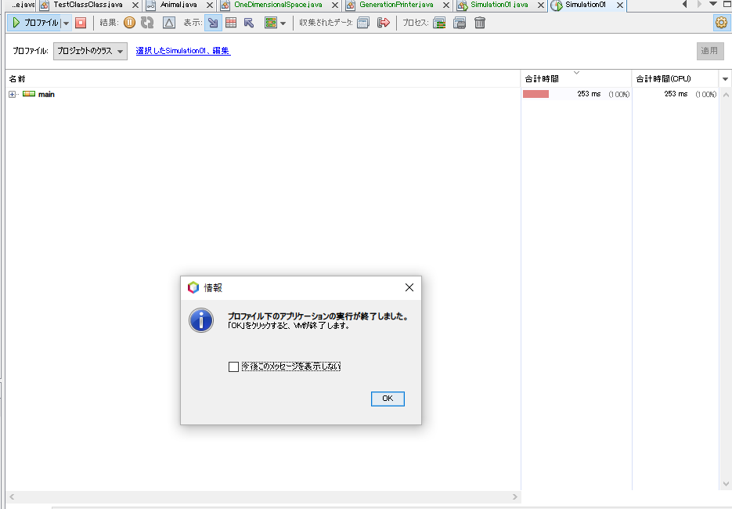The height and width of the screenshot is (509, 732).
Task: Close the 情報 dialog with the X
Action: click(x=409, y=287)
